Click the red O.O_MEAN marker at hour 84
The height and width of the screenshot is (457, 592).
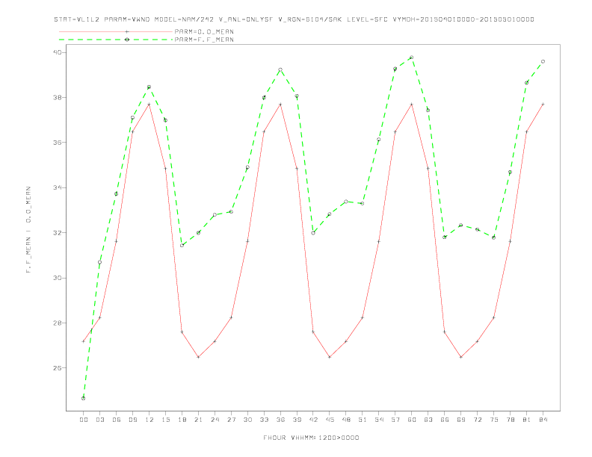pyautogui.click(x=543, y=104)
